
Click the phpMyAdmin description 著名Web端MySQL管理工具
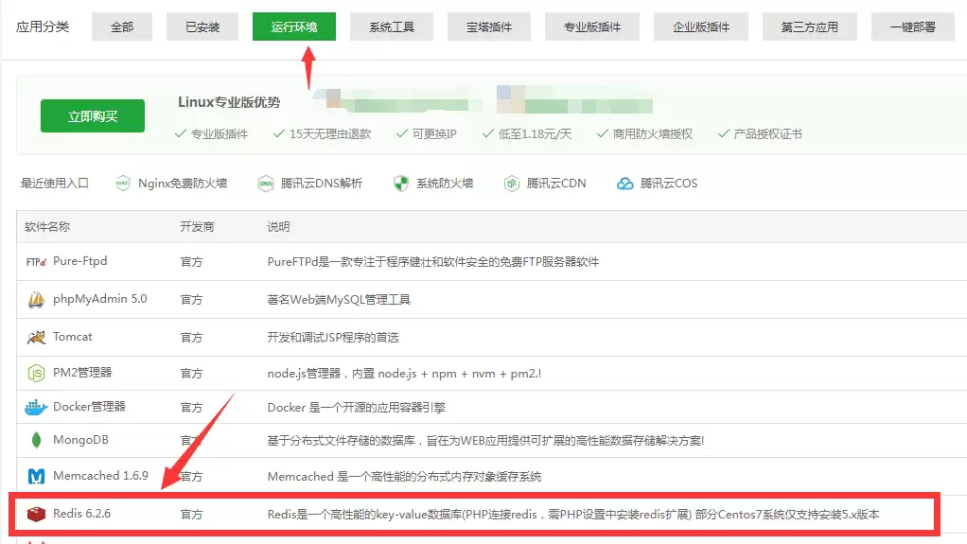[x=339, y=300]
